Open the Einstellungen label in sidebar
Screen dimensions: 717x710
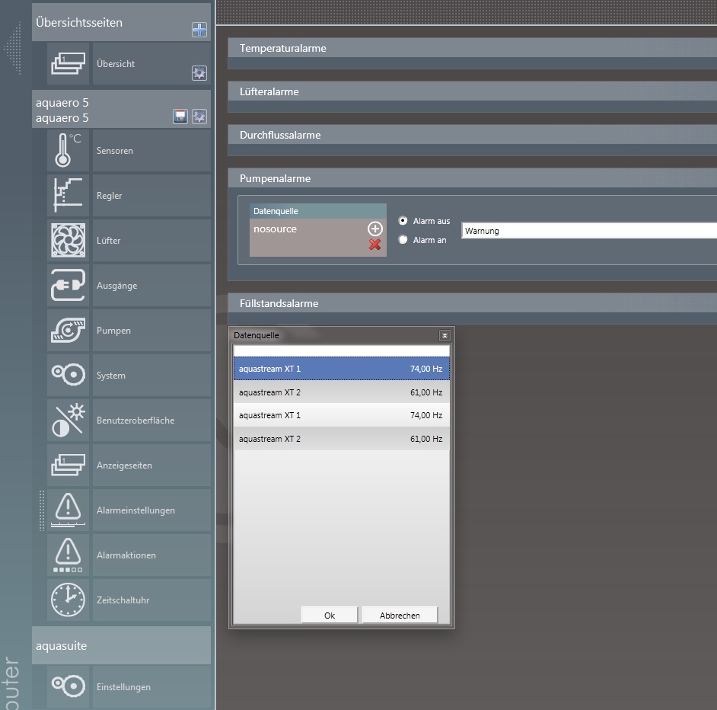[x=123, y=686]
